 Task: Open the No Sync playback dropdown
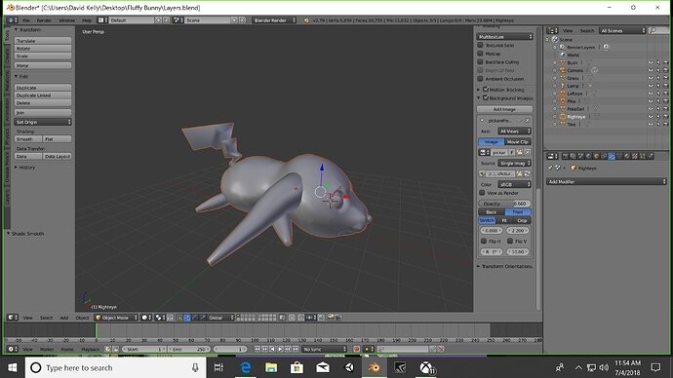click(x=324, y=350)
